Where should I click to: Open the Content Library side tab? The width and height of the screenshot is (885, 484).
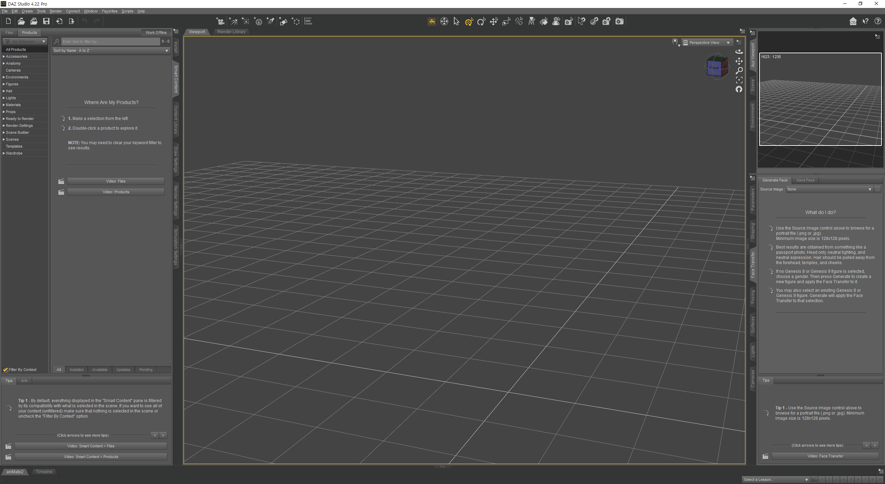point(176,120)
